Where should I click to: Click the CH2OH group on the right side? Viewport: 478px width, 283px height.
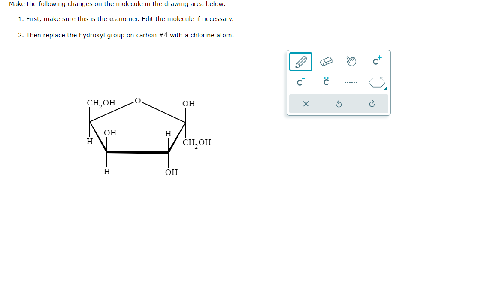point(197,143)
